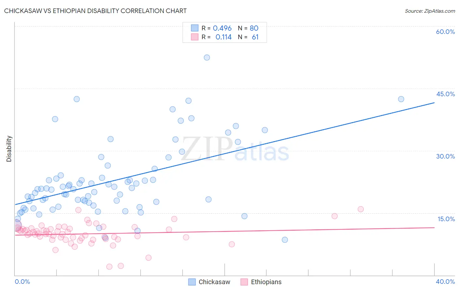Image resolution: width=459 pixels, height=291 pixels.
Task: Click the 30.0% y-axis label
Action: click(x=445, y=156)
